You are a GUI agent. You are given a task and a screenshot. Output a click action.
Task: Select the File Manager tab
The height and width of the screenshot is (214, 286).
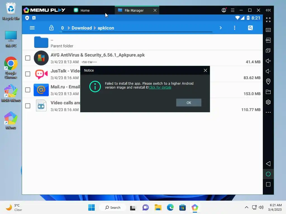point(134,10)
